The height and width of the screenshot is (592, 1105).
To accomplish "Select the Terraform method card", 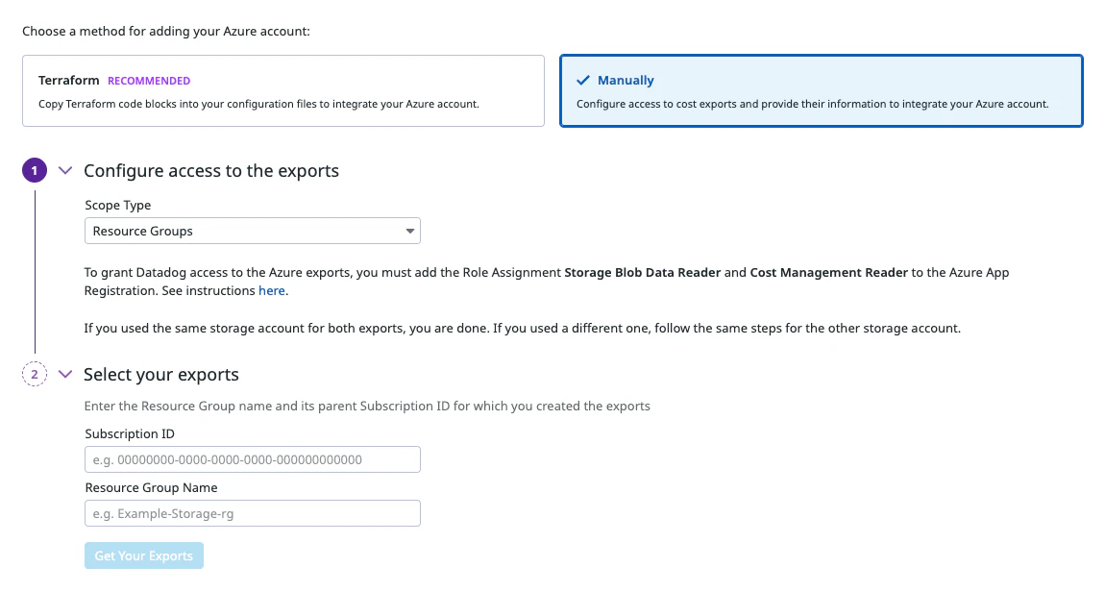I will pos(283,91).
